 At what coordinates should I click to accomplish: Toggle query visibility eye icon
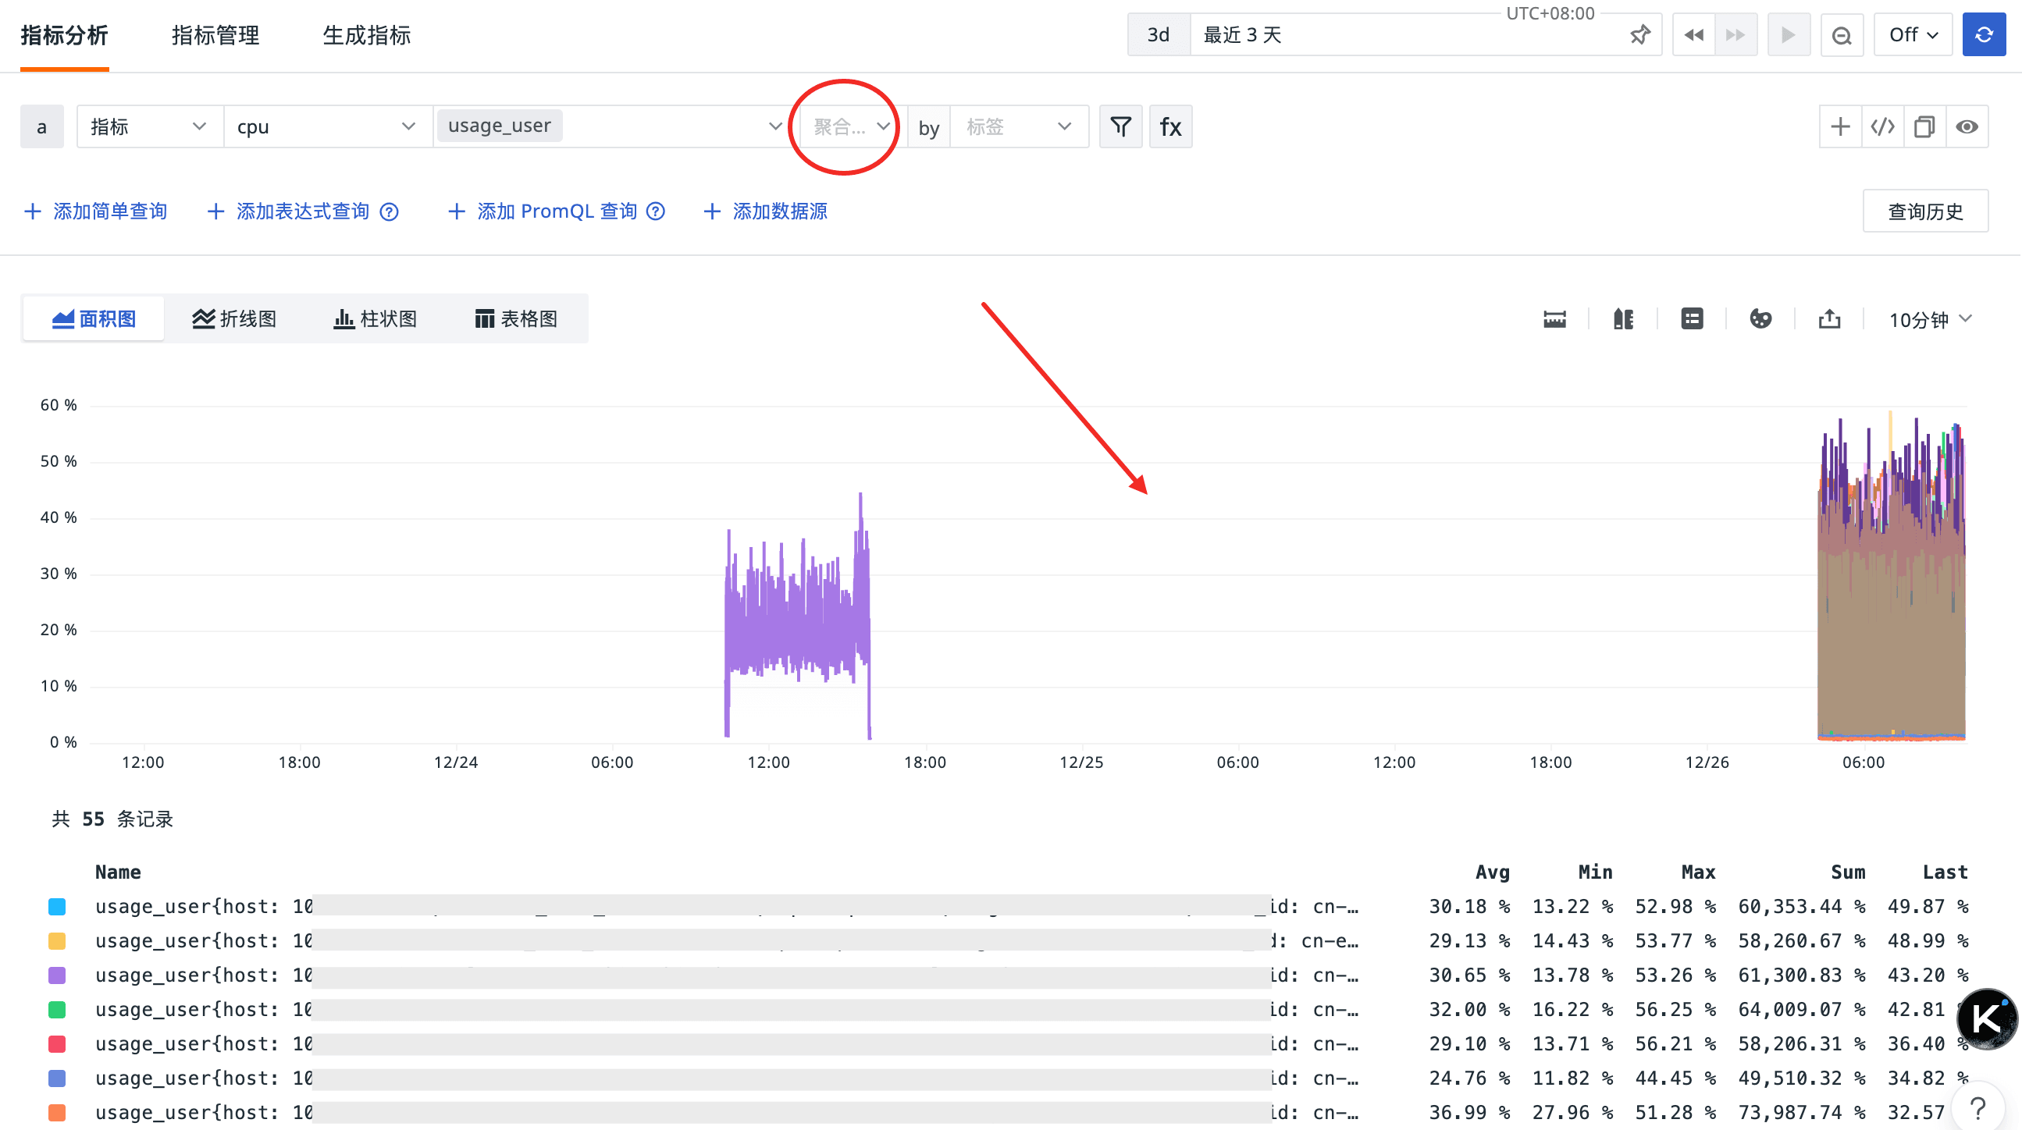click(x=1967, y=126)
